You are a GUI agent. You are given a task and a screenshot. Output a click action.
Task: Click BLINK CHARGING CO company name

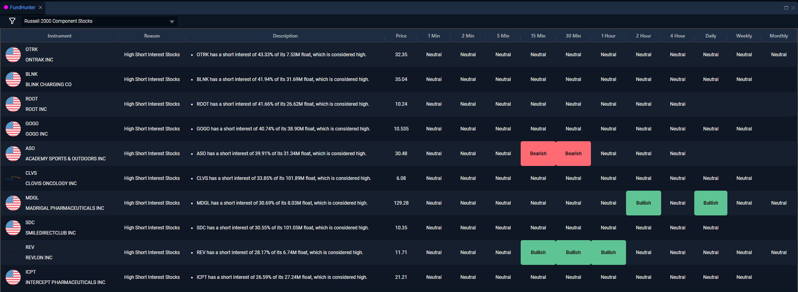48,85
